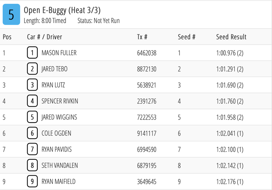Select car number 5 badge in row
This screenshot has height=190, width=272.
pyautogui.click(x=32, y=117)
